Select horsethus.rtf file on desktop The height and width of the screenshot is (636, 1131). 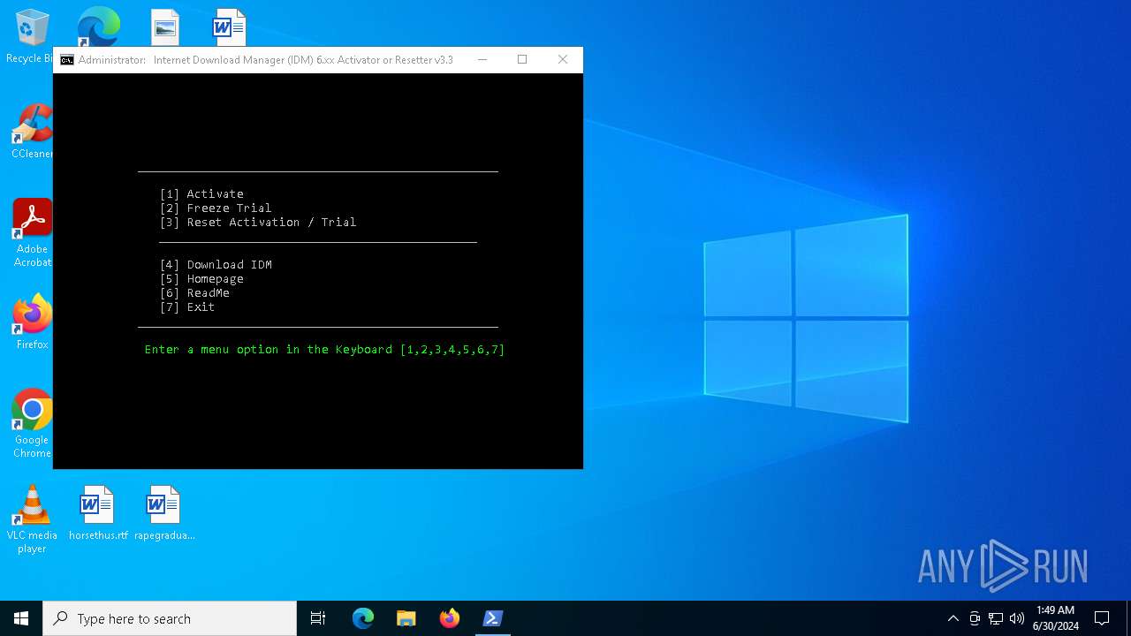98,513
